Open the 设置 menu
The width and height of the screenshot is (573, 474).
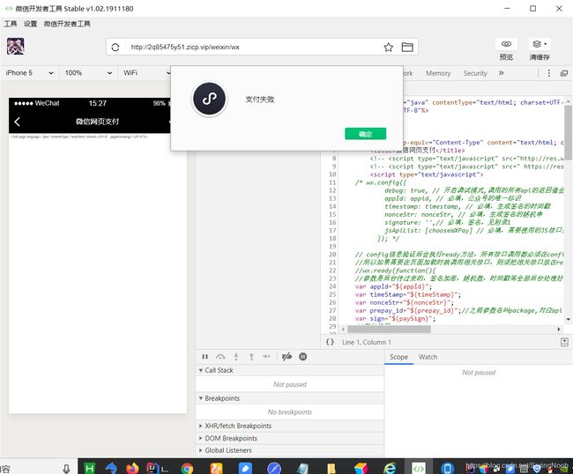point(30,24)
